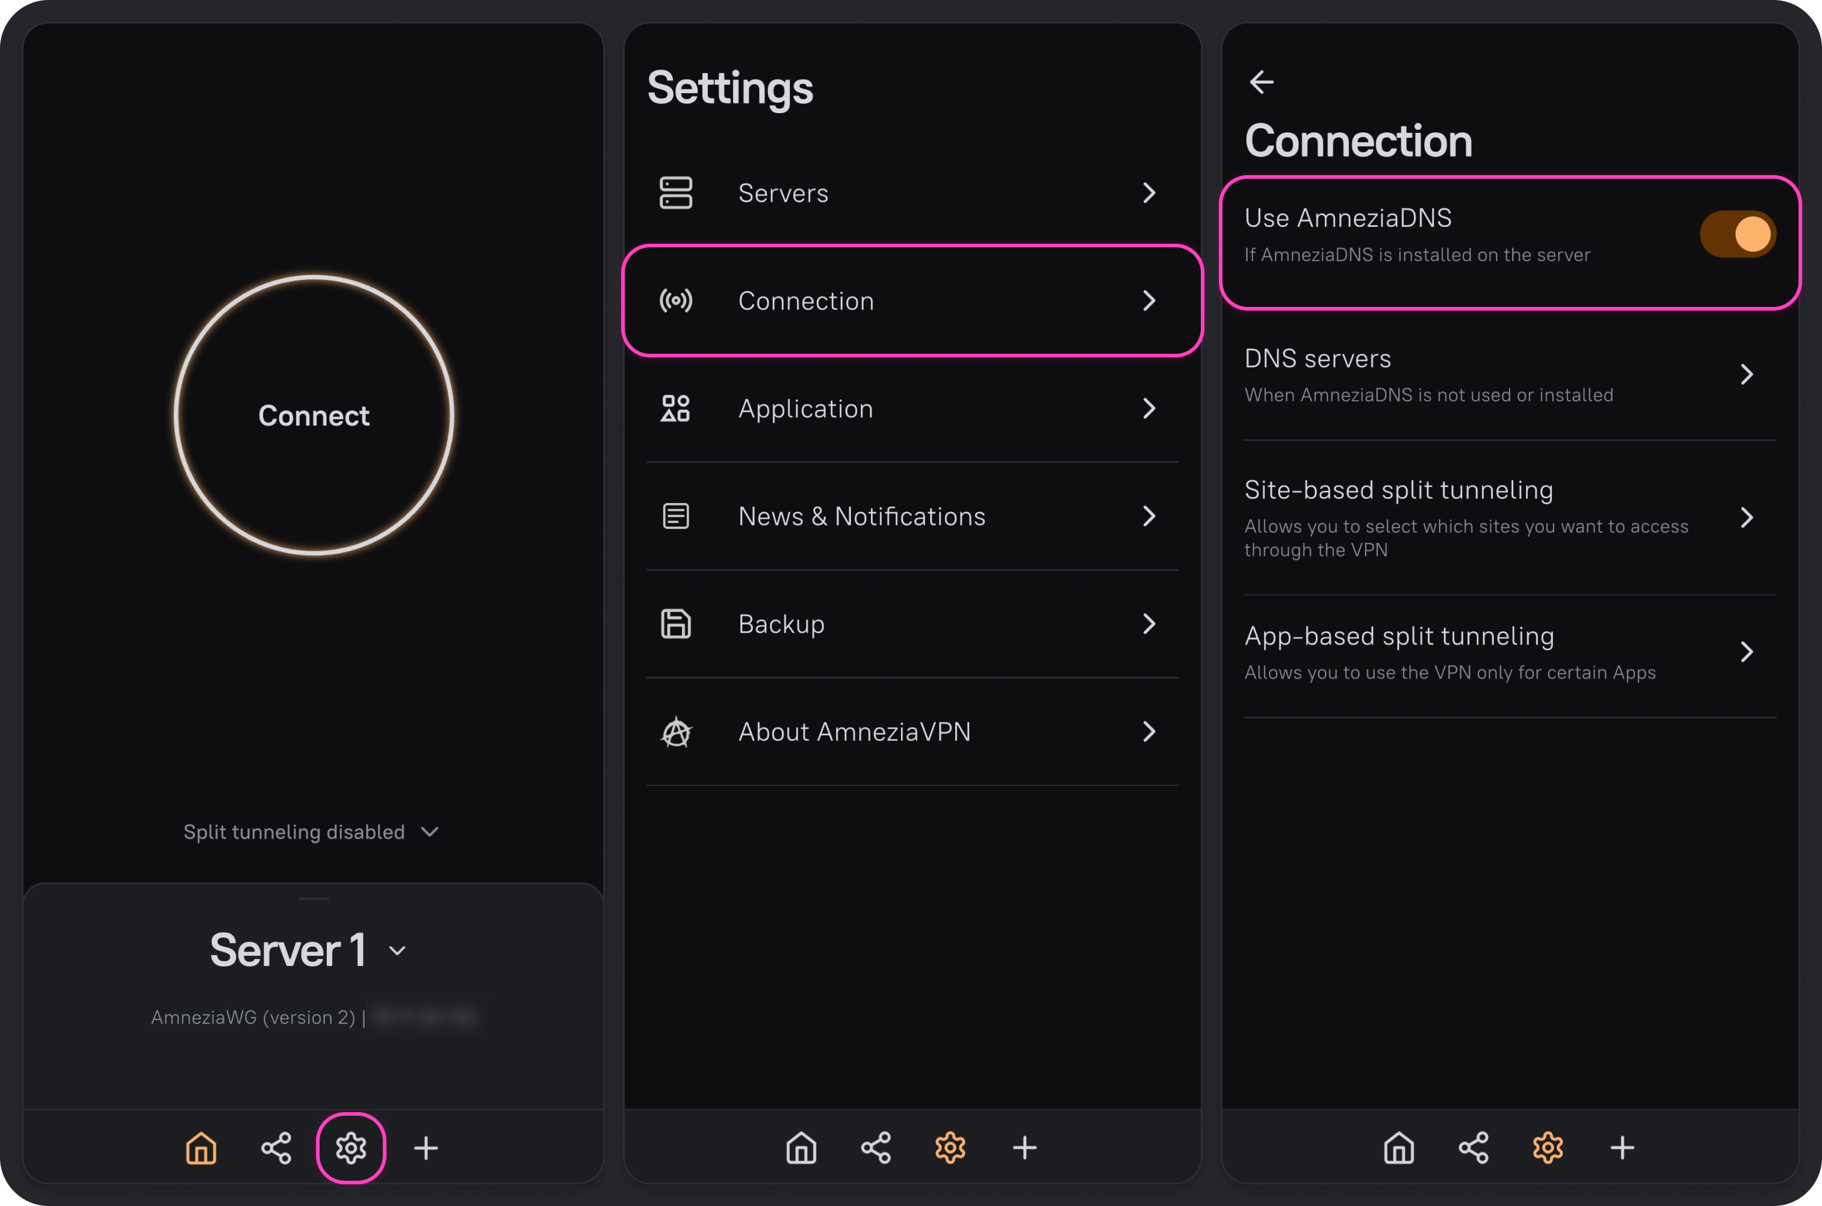This screenshot has width=1822, height=1206.
Task: Open the Backup menu entry
Action: (912, 624)
